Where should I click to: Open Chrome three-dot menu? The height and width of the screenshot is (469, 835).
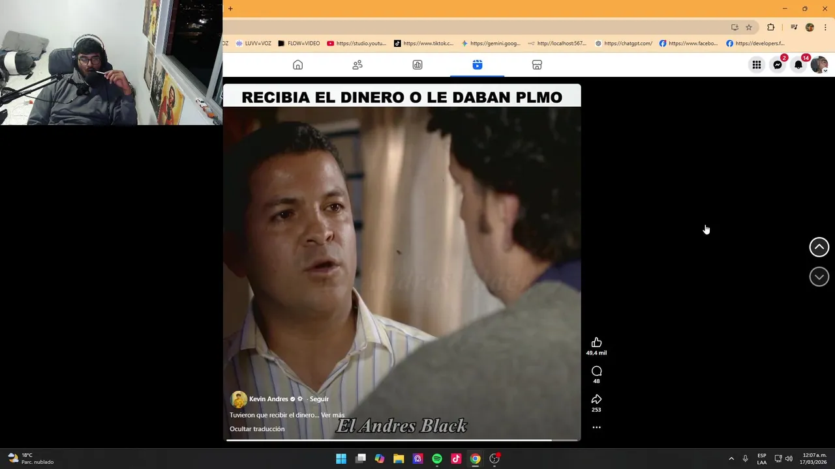tap(825, 27)
